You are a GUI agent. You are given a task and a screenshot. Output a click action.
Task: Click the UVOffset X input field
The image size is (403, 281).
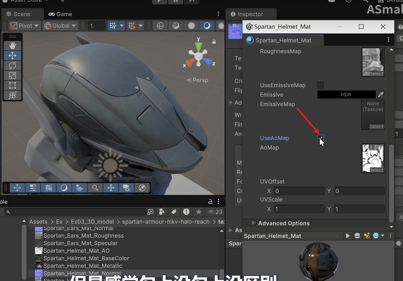click(299, 191)
